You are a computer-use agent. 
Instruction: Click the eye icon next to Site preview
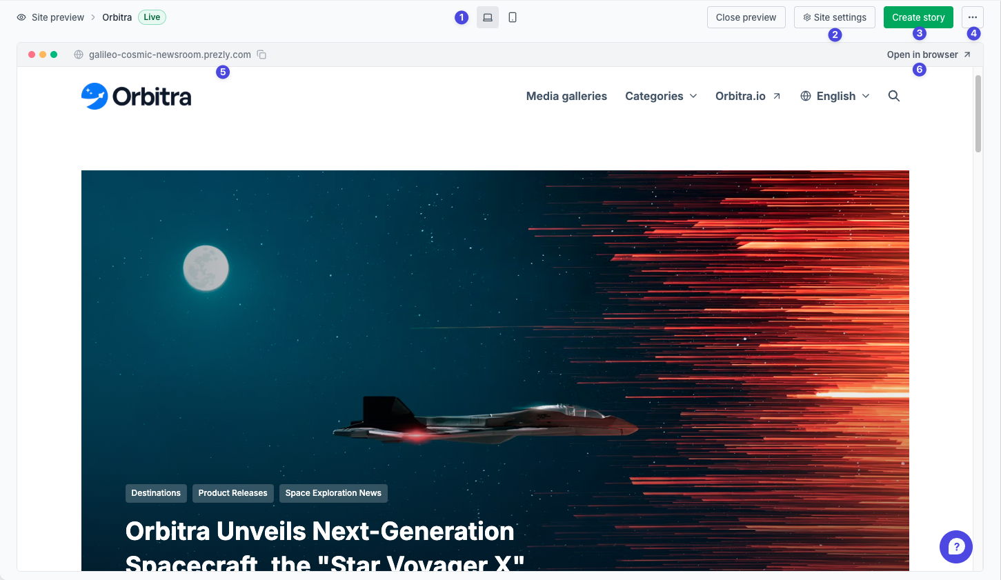(x=21, y=17)
